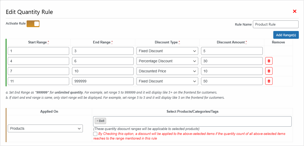The width and height of the screenshot is (304, 146).
Task: Delete the 4 to 6 range row
Action: [x=269, y=61]
